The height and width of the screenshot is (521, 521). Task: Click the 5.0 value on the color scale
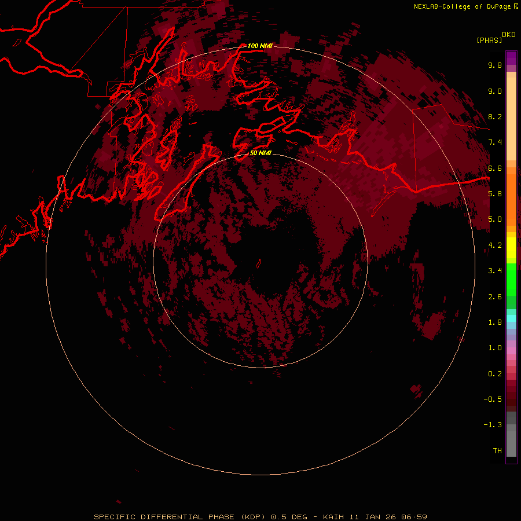click(495, 219)
